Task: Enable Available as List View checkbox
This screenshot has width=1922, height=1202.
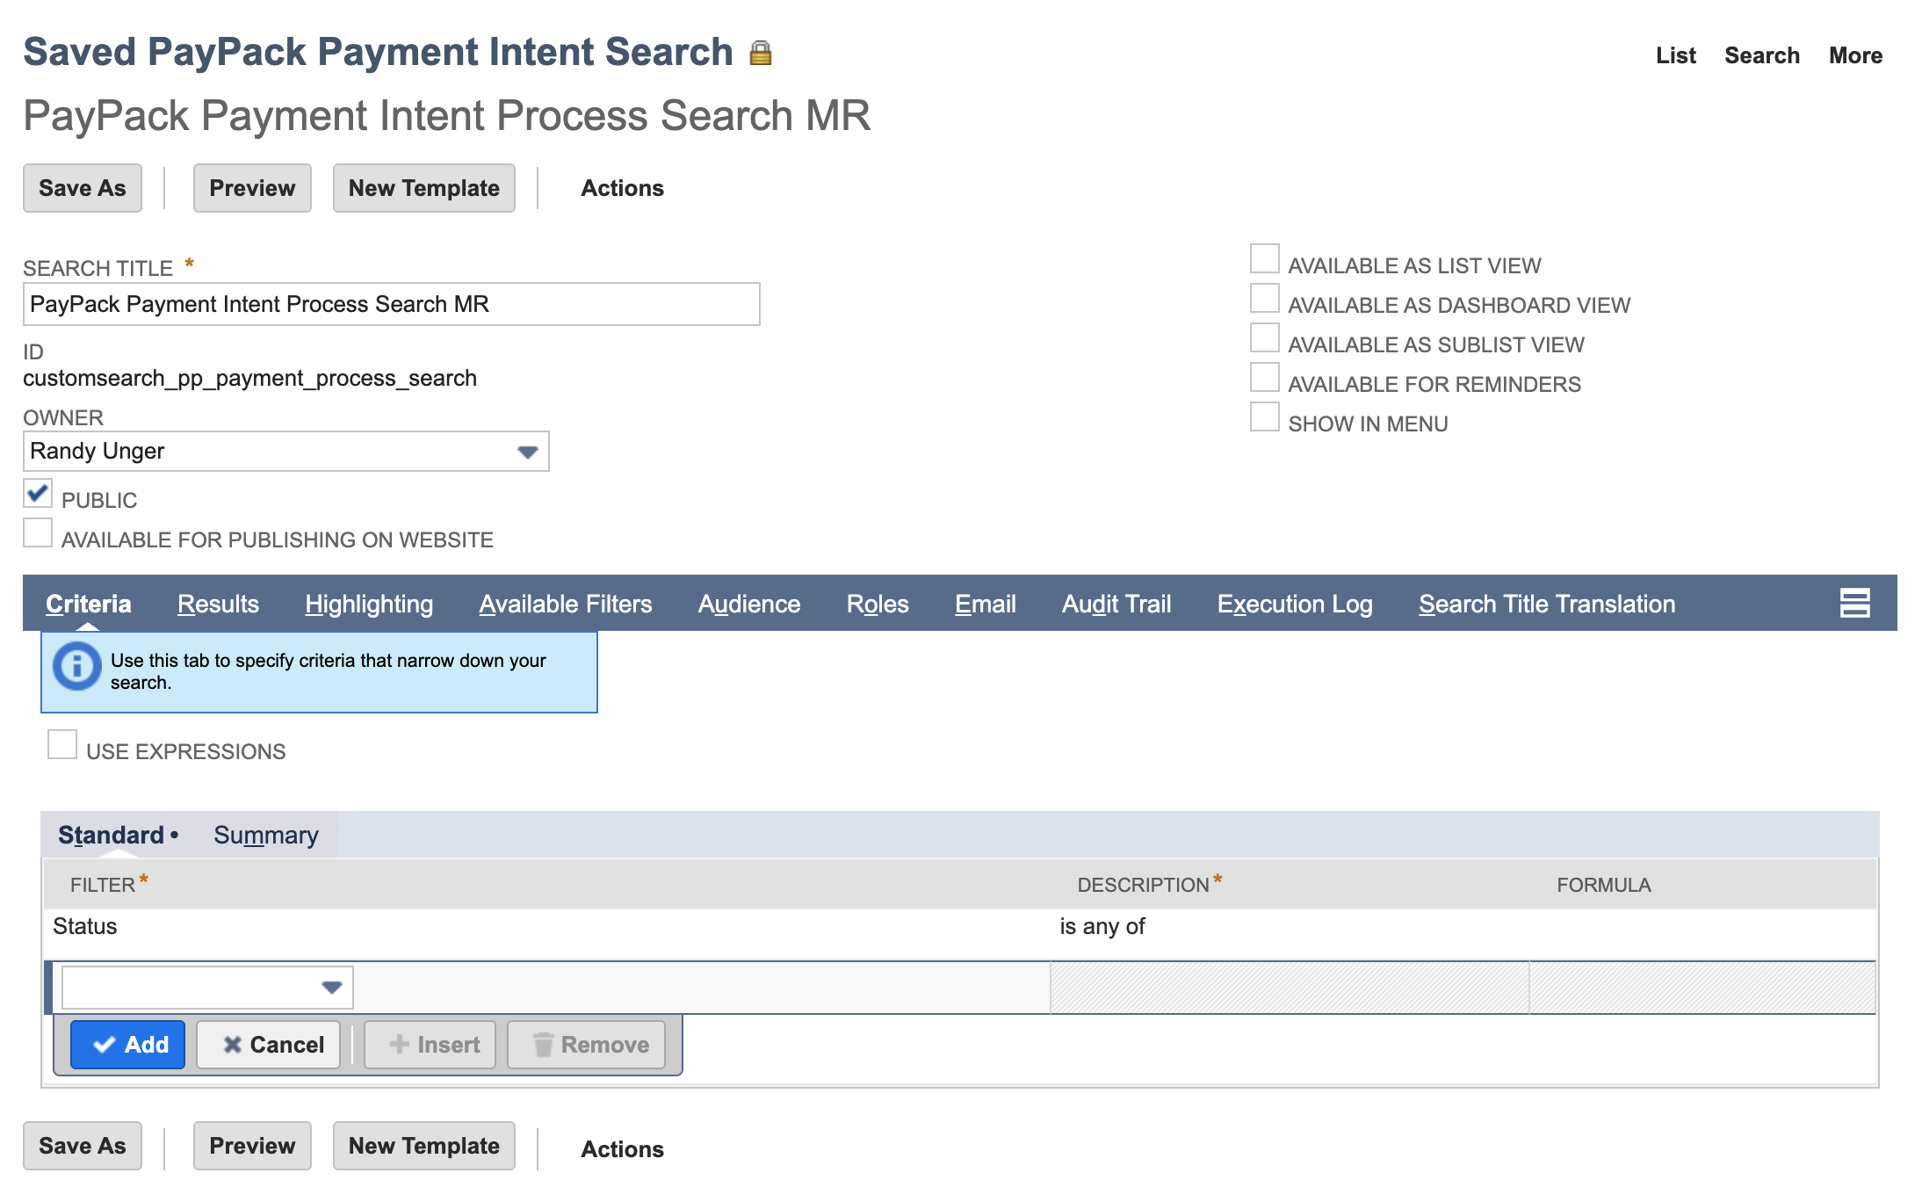Action: [x=1264, y=259]
